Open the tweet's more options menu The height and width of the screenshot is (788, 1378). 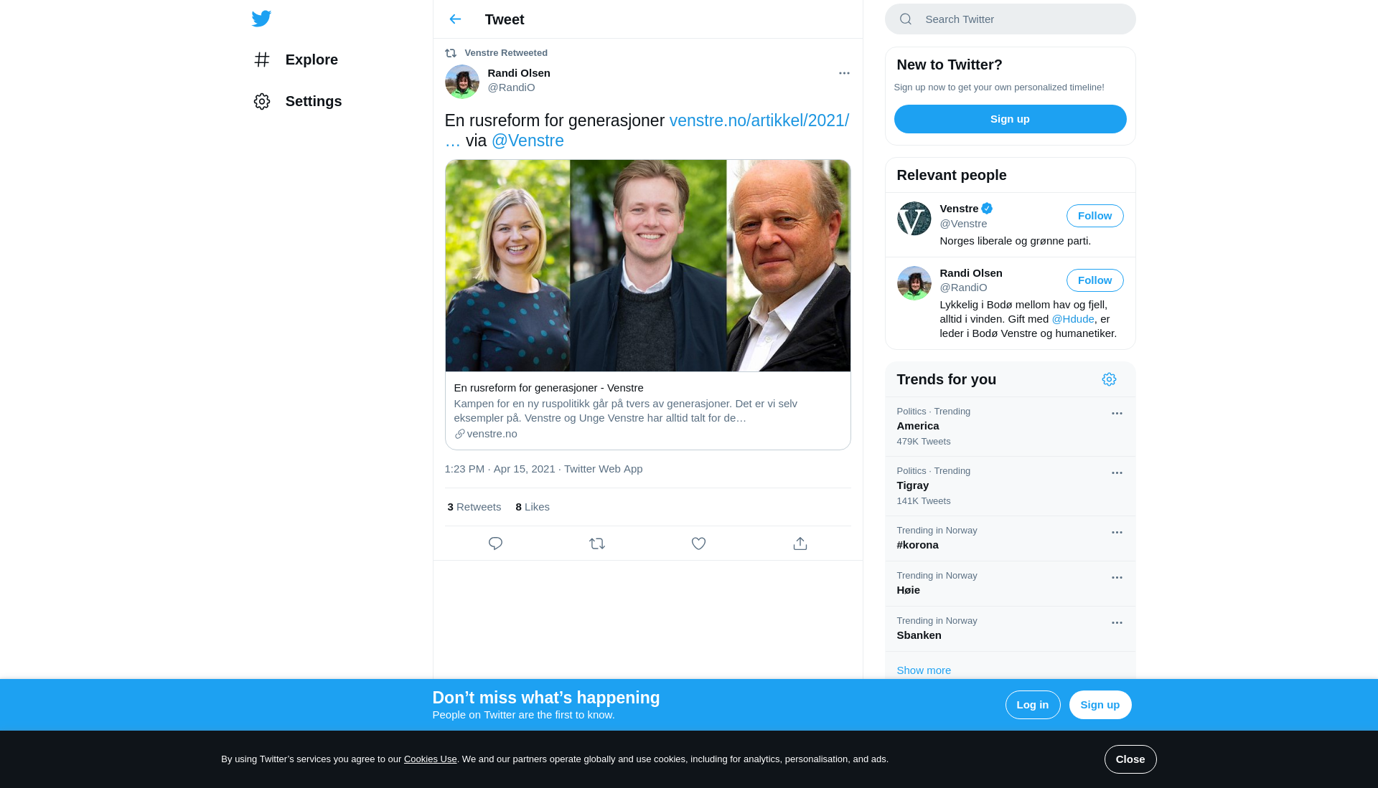tap(844, 73)
